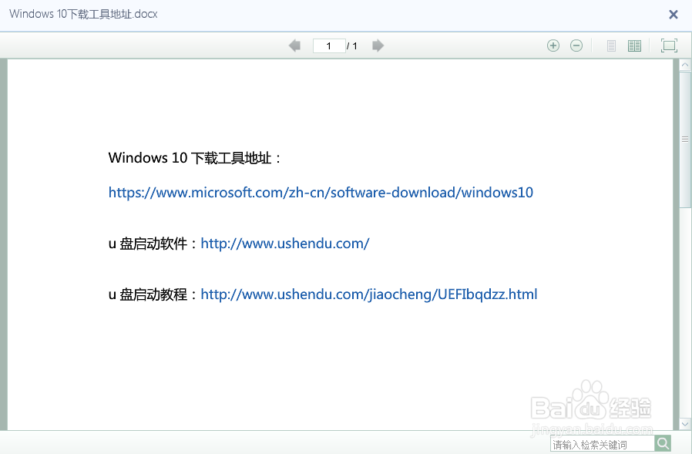
Task: Click the scrollbar down arrow
Action: [686, 424]
